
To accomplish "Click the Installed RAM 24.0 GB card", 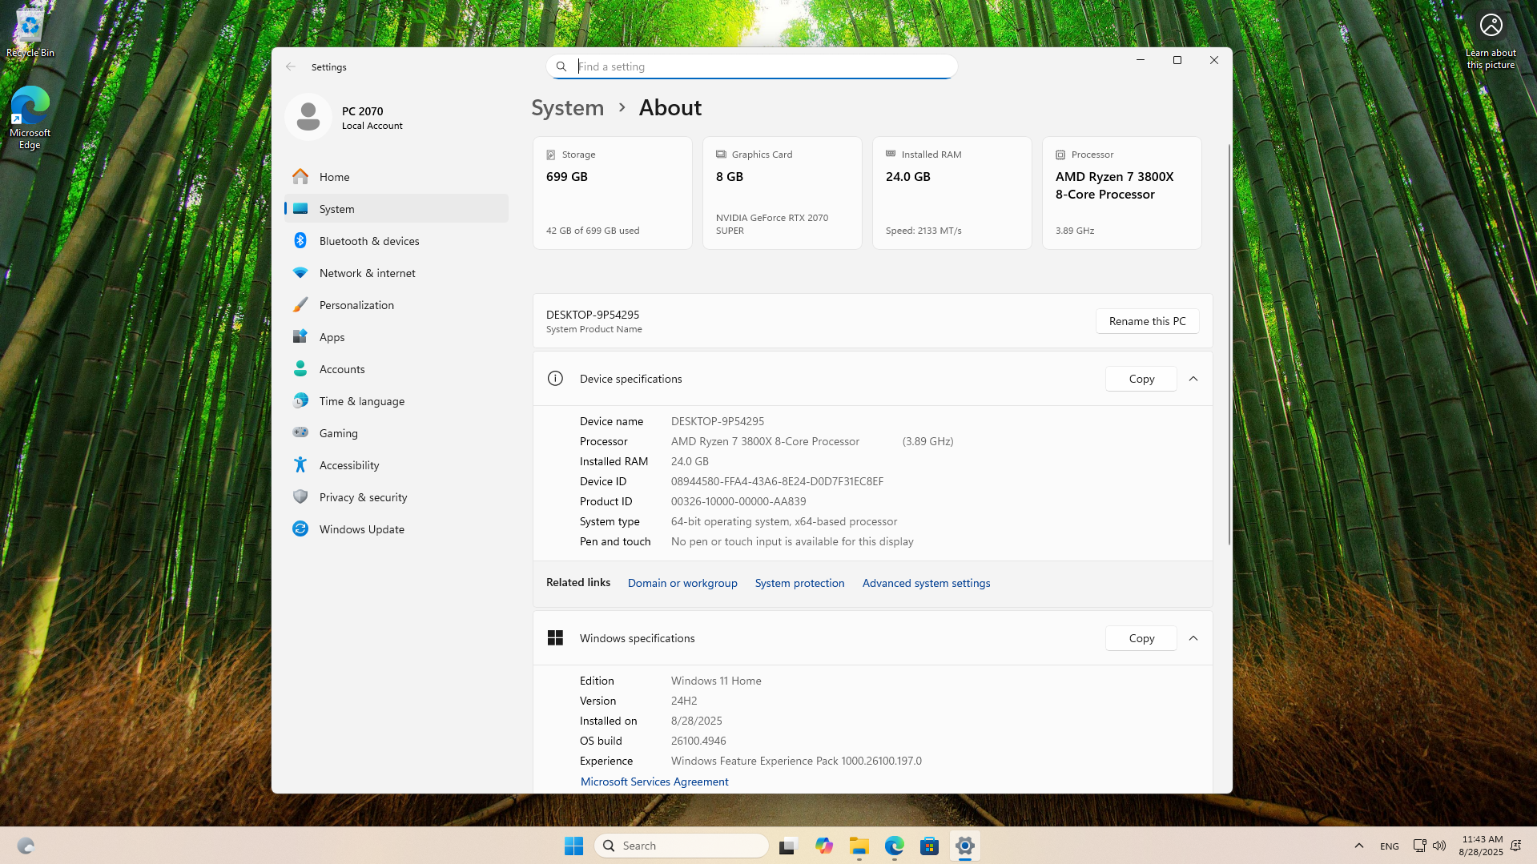I will pyautogui.click(x=952, y=193).
